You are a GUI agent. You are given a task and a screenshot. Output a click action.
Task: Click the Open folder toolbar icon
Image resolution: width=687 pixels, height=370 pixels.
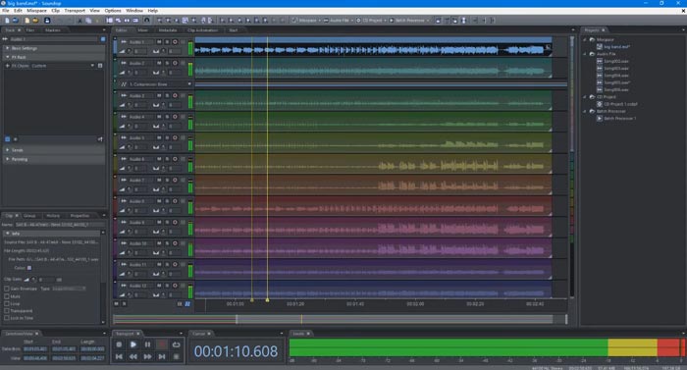(x=35, y=21)
